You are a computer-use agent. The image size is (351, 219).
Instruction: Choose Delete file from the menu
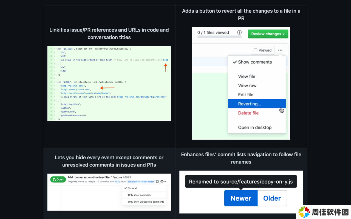pos(248,113)
